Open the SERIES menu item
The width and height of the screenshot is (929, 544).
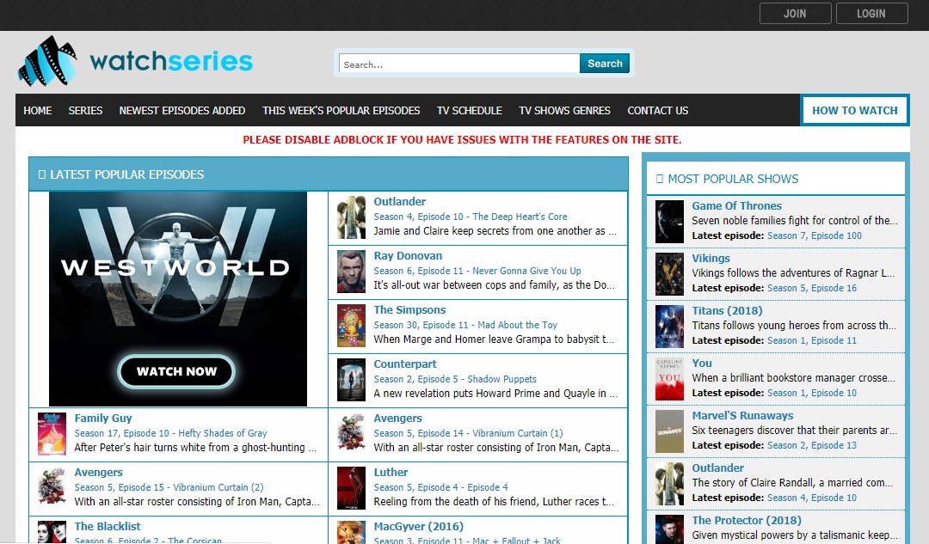pos(85,110)
